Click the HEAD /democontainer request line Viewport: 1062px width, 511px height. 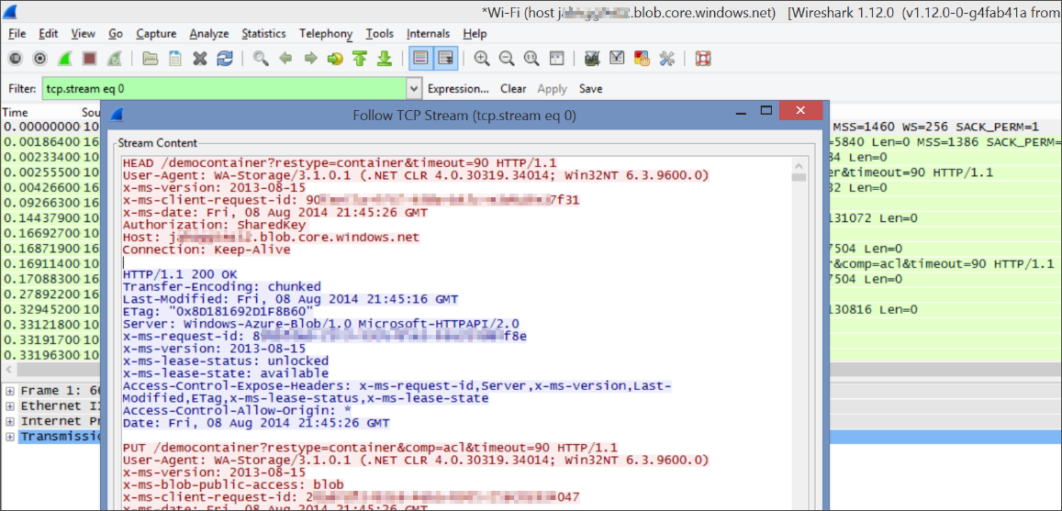[x=340, y=163]
